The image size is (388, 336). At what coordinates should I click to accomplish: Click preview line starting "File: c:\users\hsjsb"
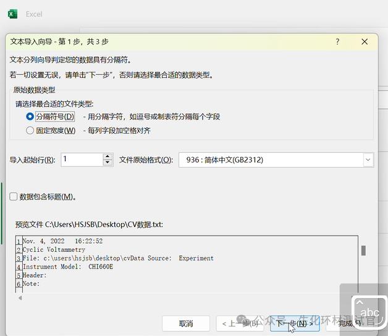coord(118,258)
